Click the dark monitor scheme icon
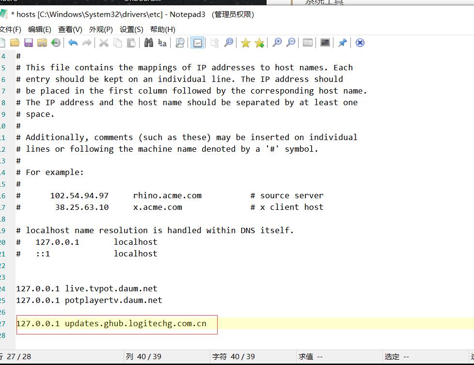 tap(325, 43)
